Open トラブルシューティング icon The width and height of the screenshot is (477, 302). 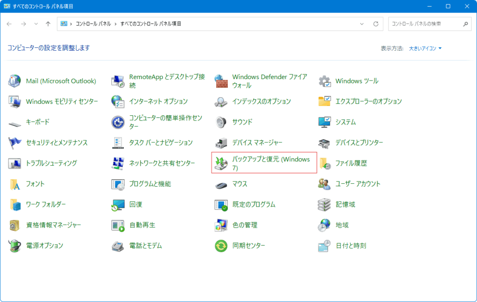(14, 163)
